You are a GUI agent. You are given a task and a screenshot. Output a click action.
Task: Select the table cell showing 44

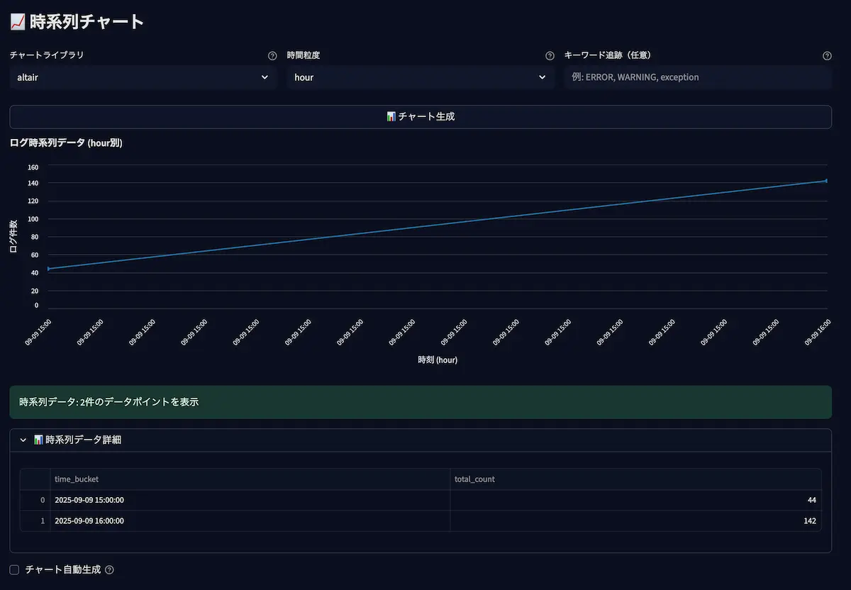pos(635,500)
